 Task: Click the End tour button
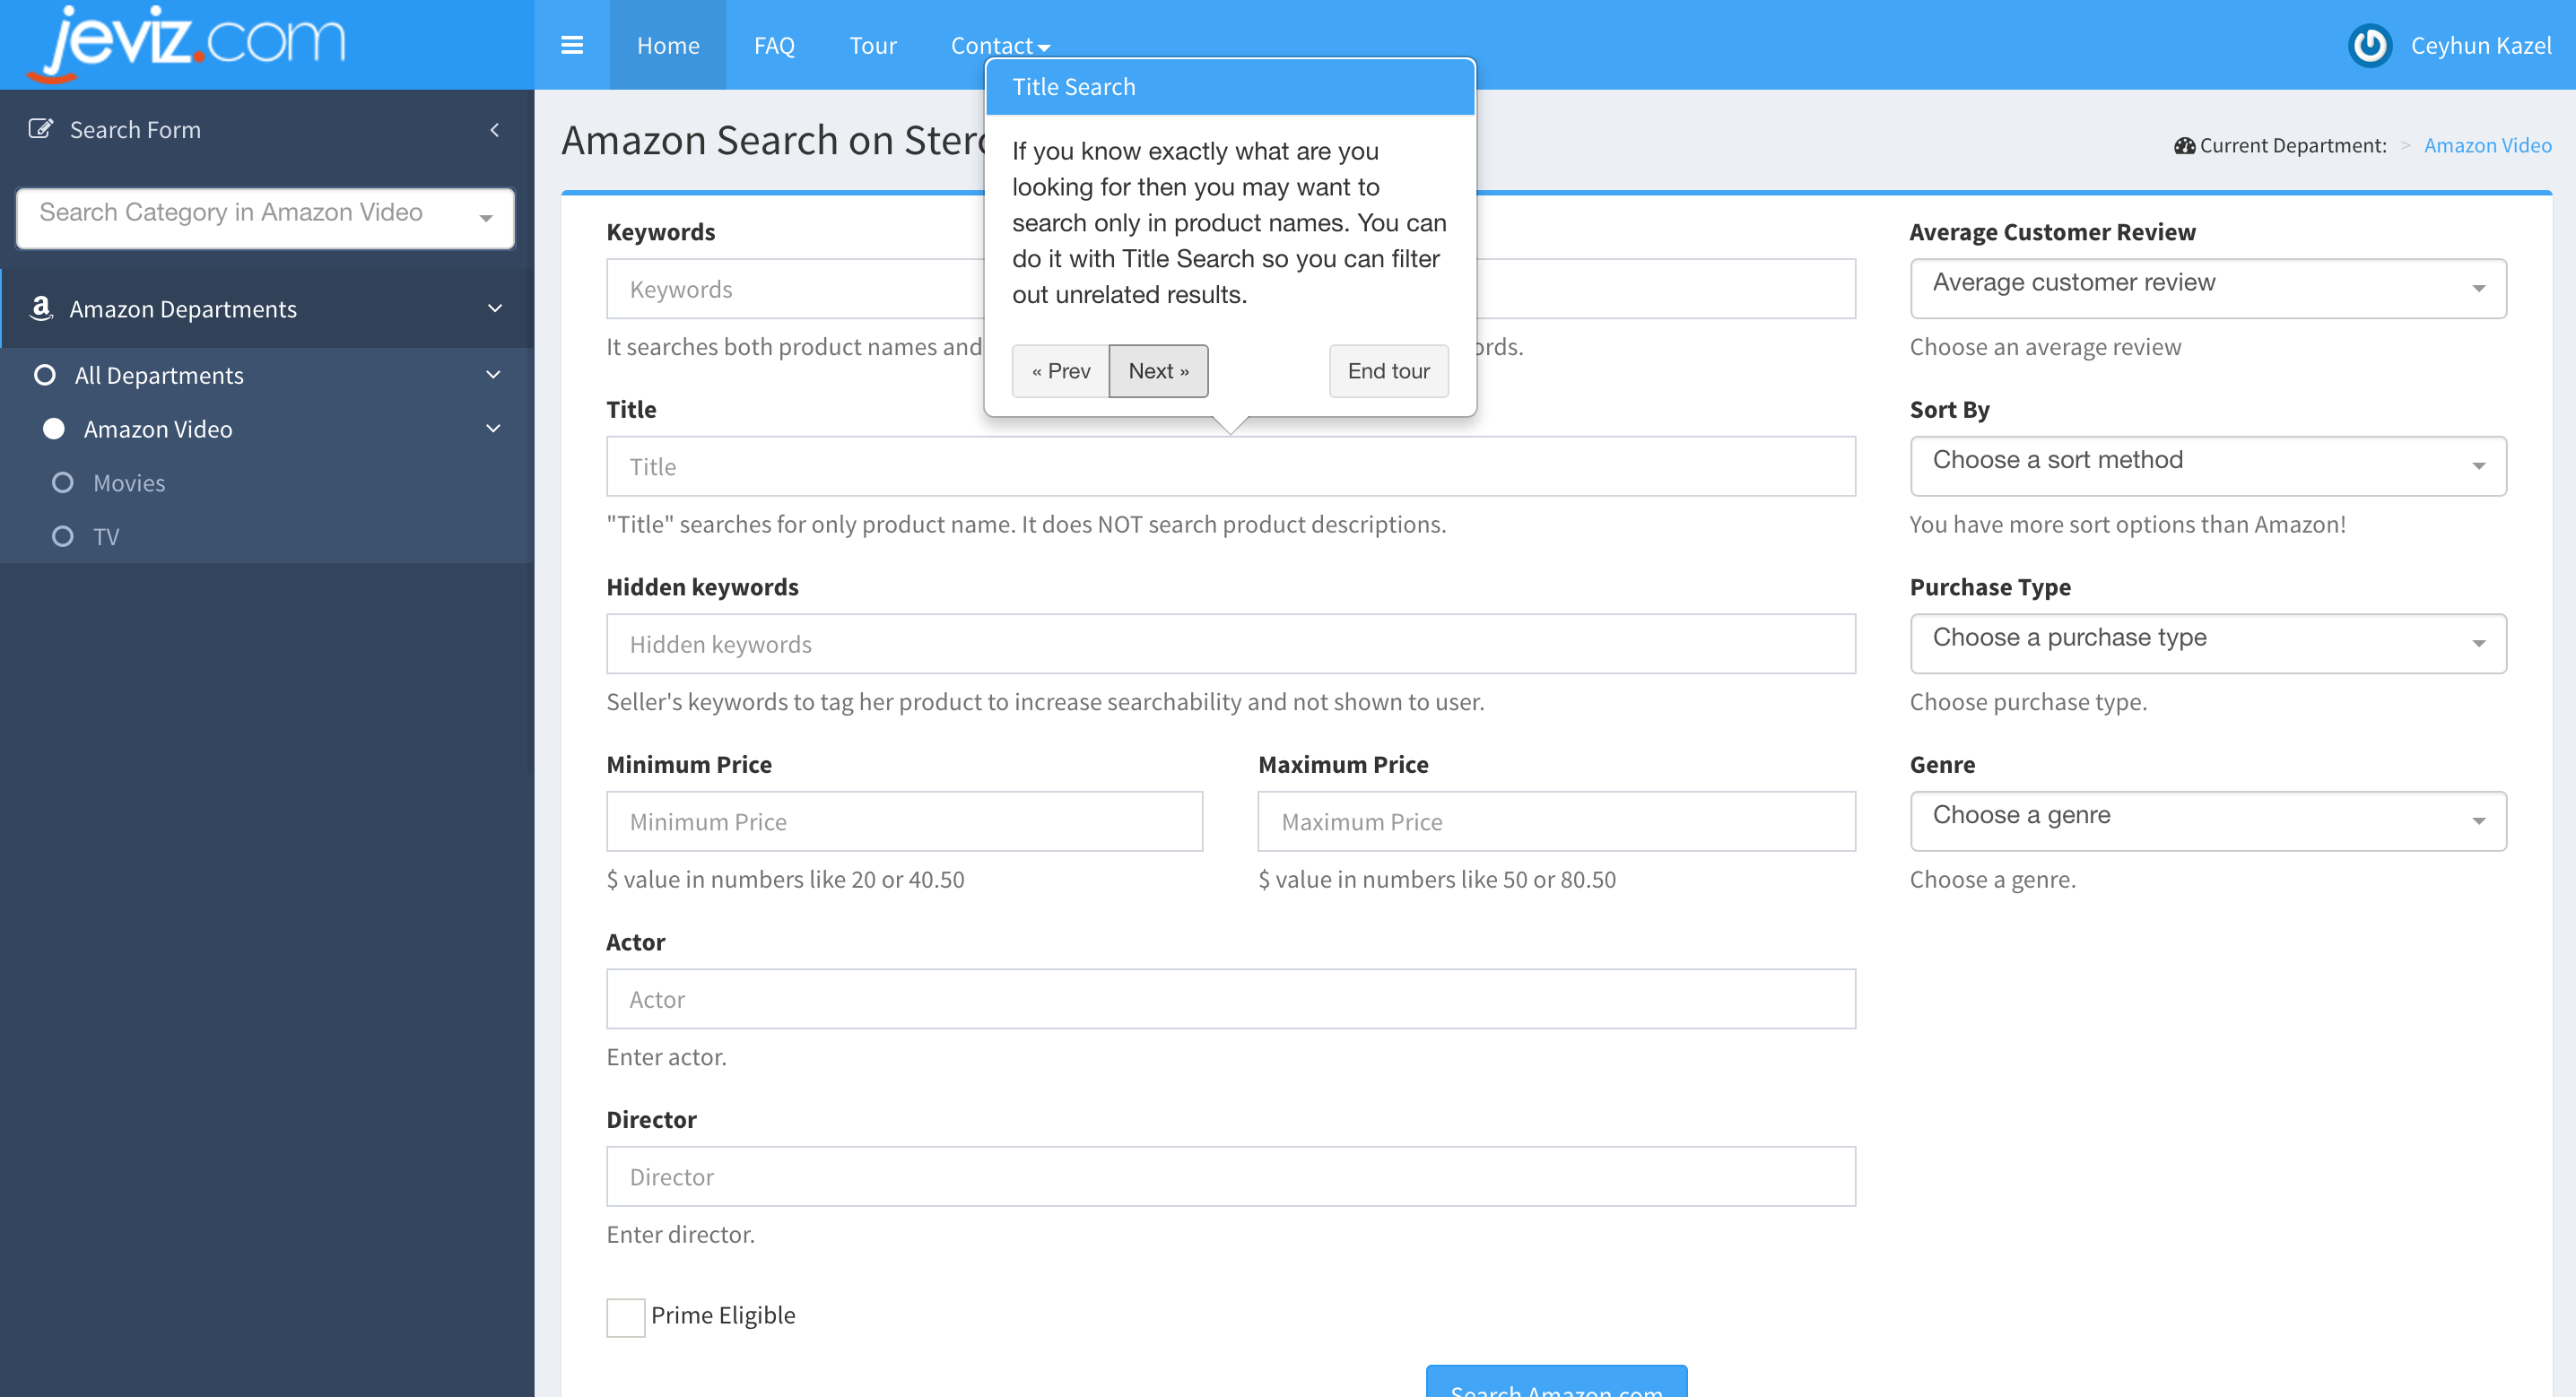click(x=1388, y=371)
